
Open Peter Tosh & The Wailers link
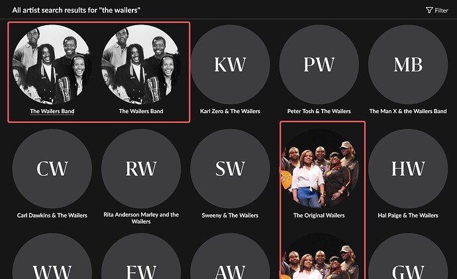tap(319, 111)
